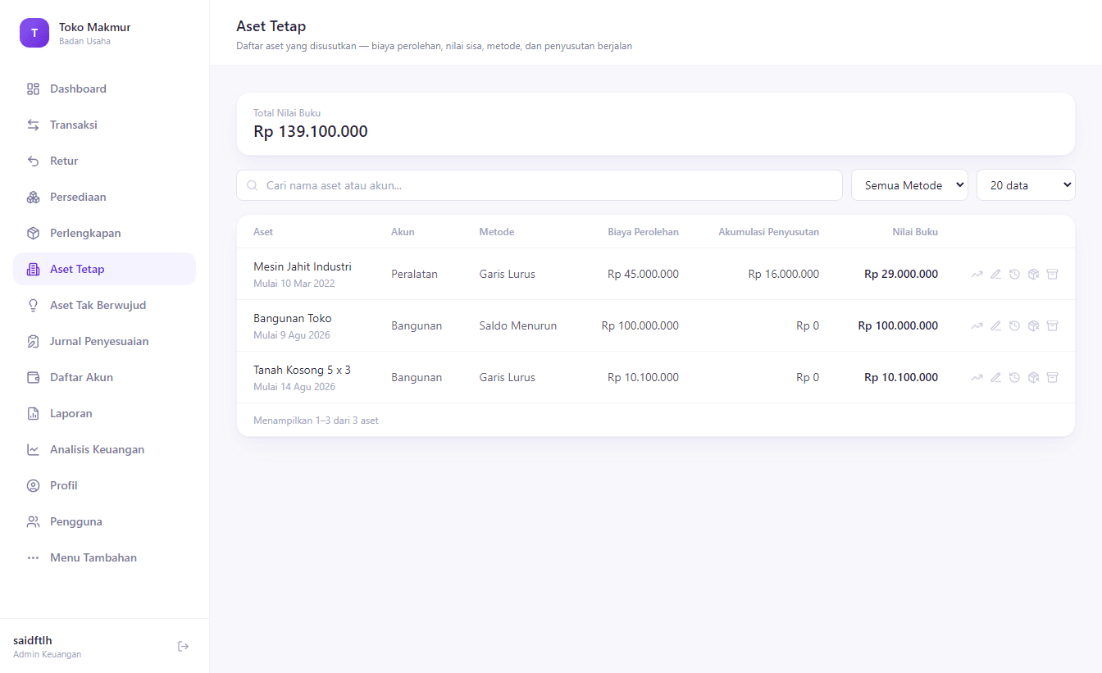Open Analisis Keuangan in the sidebar
The height and width of the screenshot is (673, 1102).
click(x=104, y=449)
